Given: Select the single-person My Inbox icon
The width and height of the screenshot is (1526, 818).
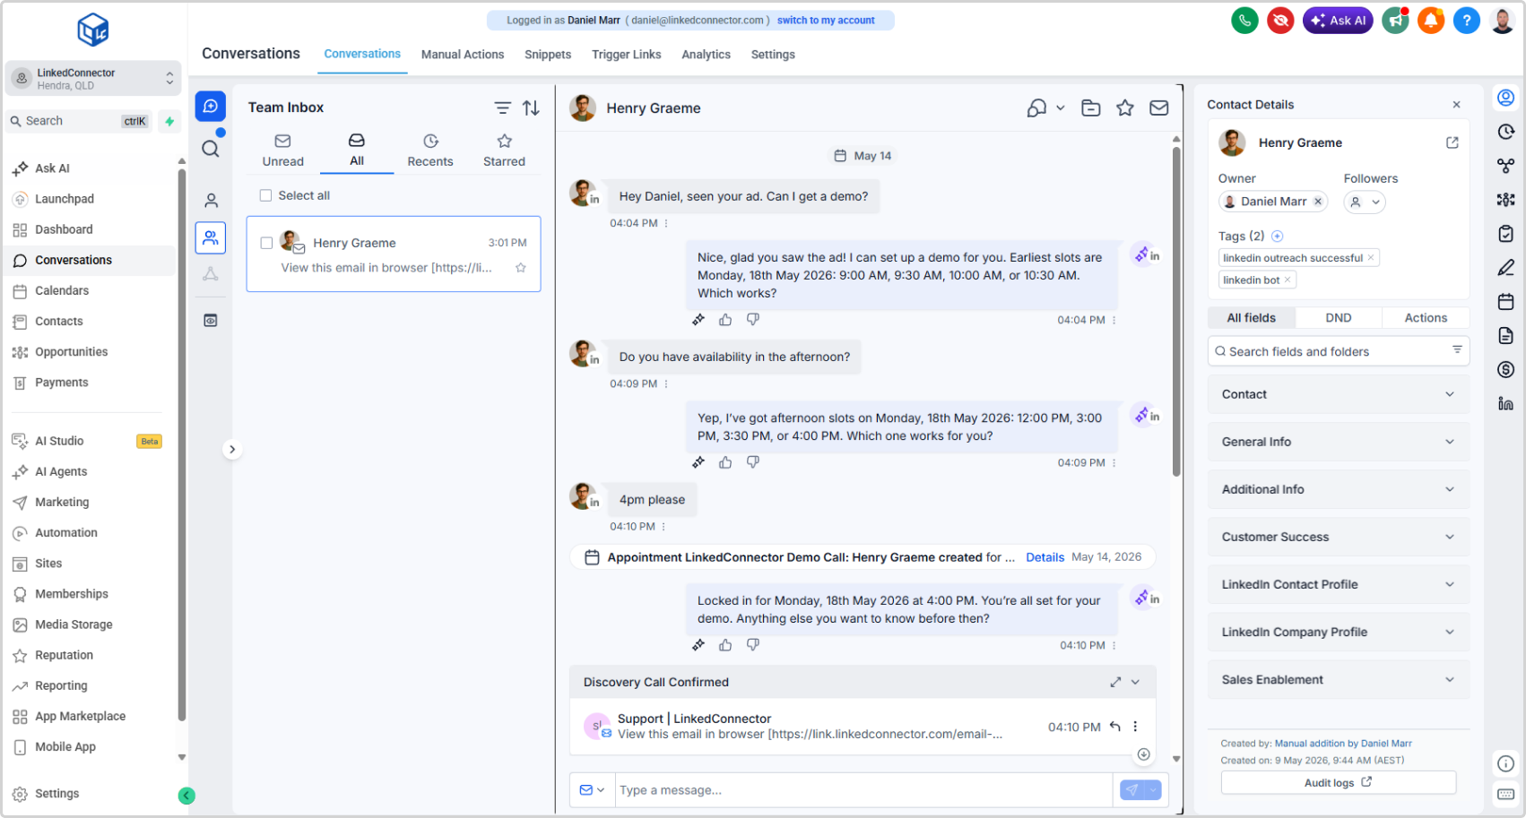Looking at the screenshot, I should point(211,201).
